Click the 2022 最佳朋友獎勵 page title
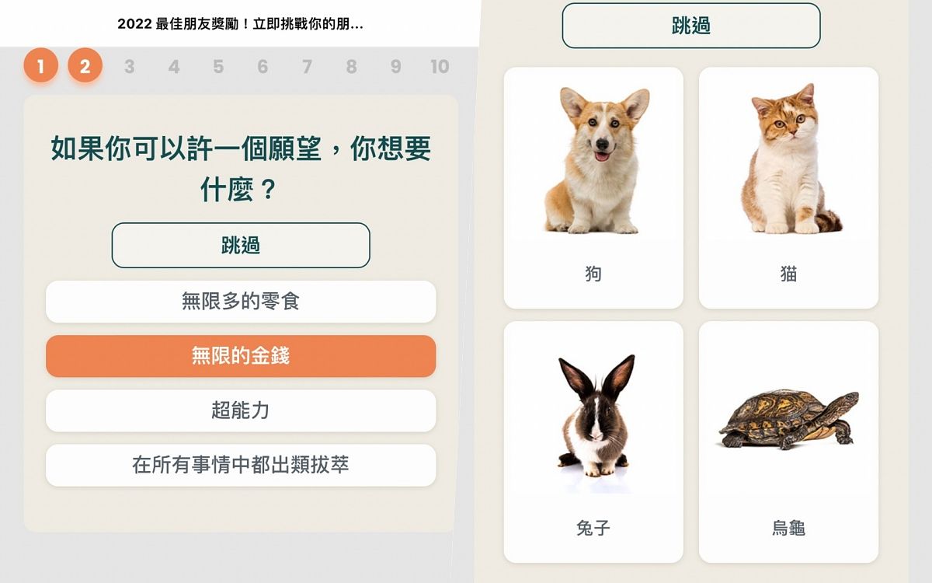Screen dimensions: 932x583 click(x=241, y=24)
